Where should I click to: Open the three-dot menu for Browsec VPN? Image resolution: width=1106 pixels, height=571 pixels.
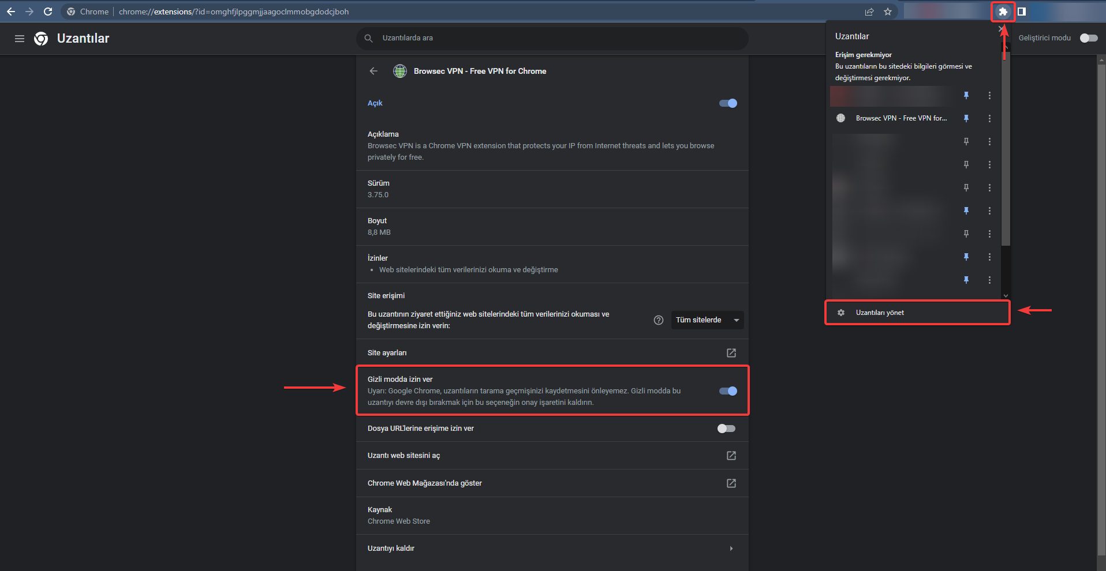point(989,118)
